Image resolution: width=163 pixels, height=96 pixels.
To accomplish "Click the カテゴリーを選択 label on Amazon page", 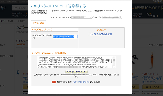I will click(x=156, y=45).
